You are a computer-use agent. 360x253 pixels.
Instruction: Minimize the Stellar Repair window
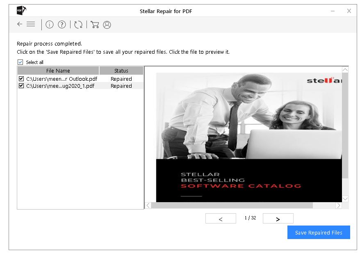[x=333, y=11]
